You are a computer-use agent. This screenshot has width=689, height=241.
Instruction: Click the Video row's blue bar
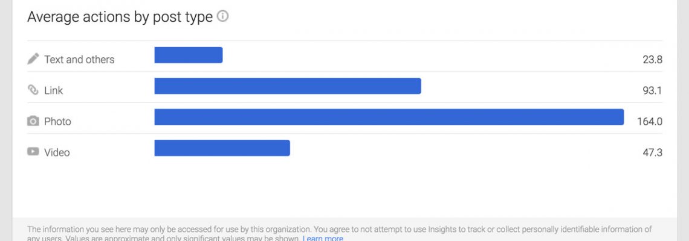pyautogui.click(x=222, y=148)
